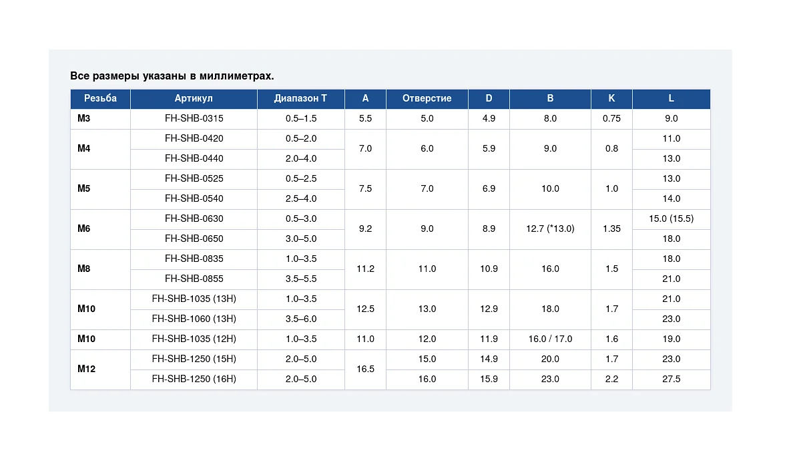The width and height of the screenshot is (793, 457).
Task: Select article FH-SHB-1035 (12H) cell
Action: coord(194,339)
